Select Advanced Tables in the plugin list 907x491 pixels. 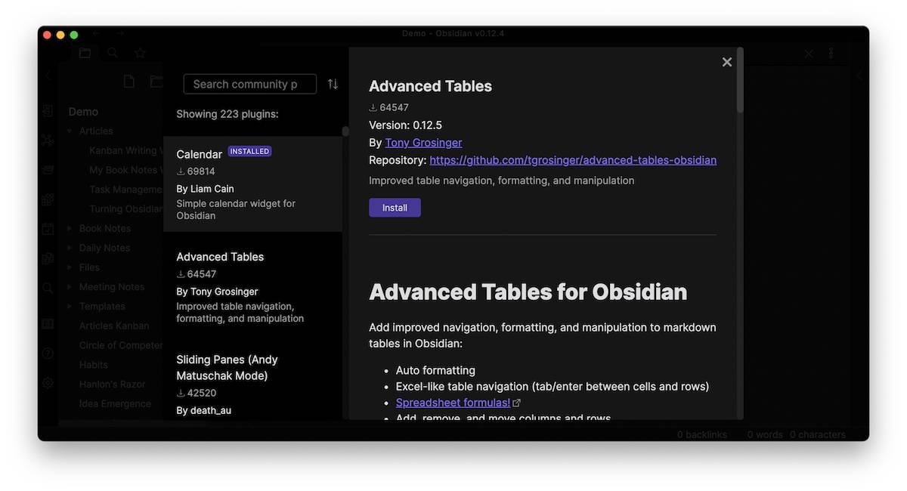coord(252,287)
